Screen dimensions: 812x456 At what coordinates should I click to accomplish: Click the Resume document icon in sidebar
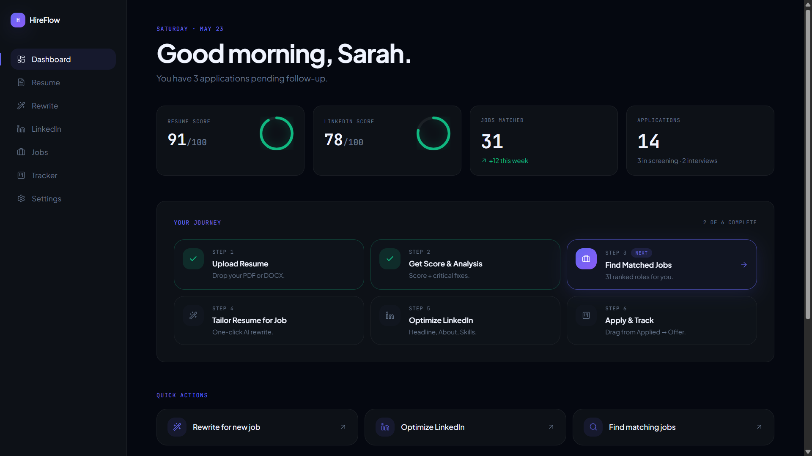coord(21,82)
